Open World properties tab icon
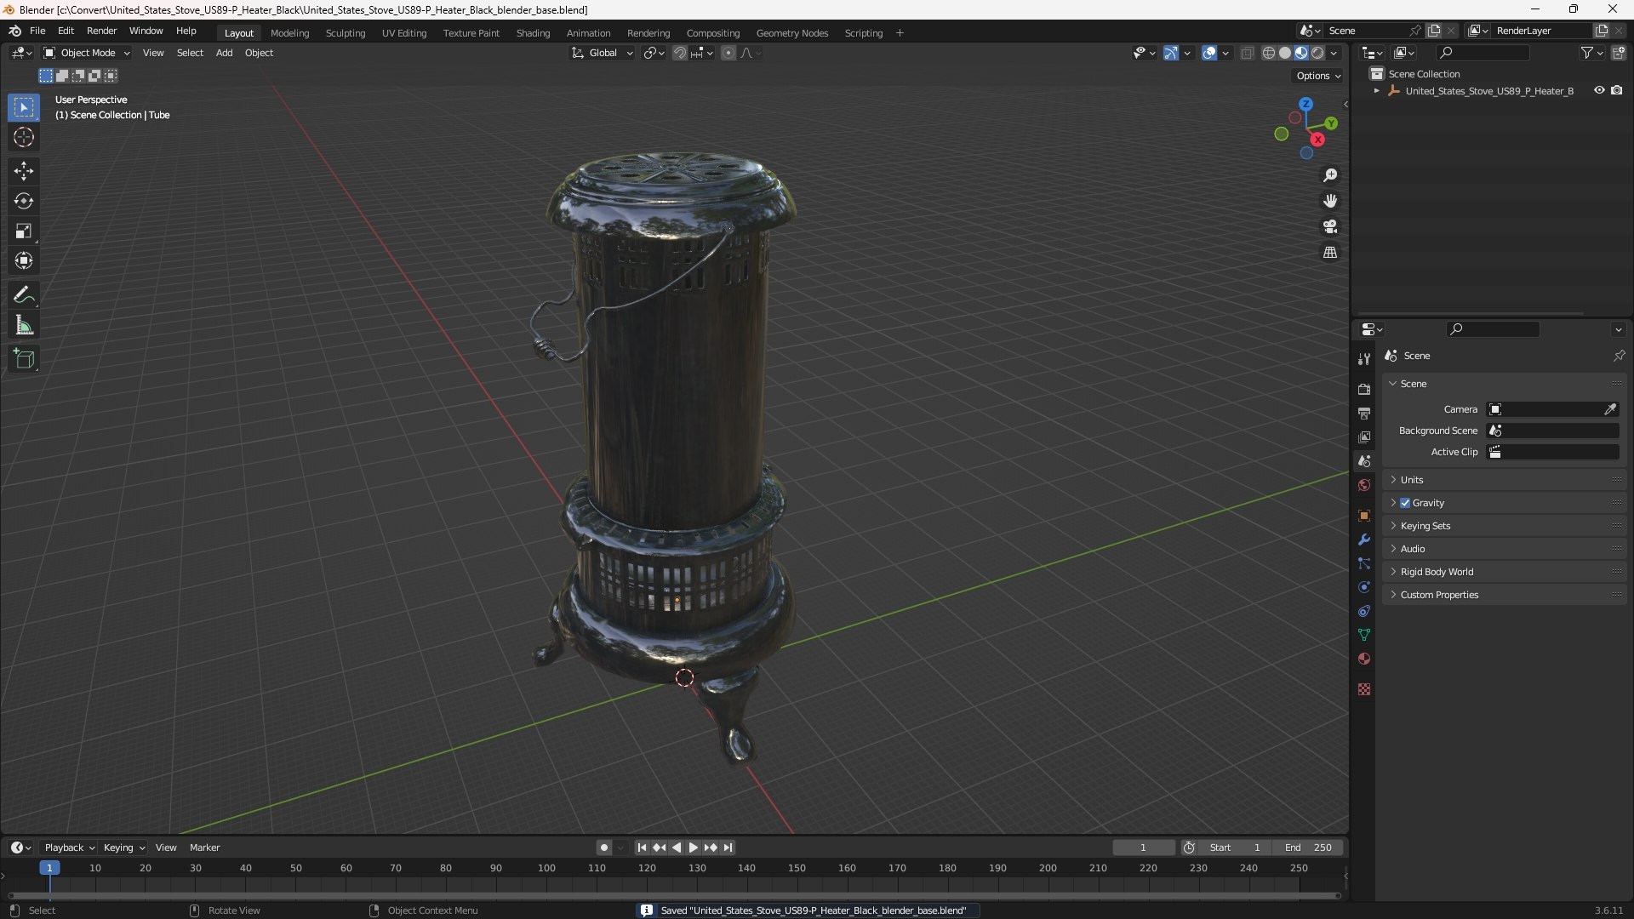The height and width of the screenshot is (919, 1634). pos(1364,485)
